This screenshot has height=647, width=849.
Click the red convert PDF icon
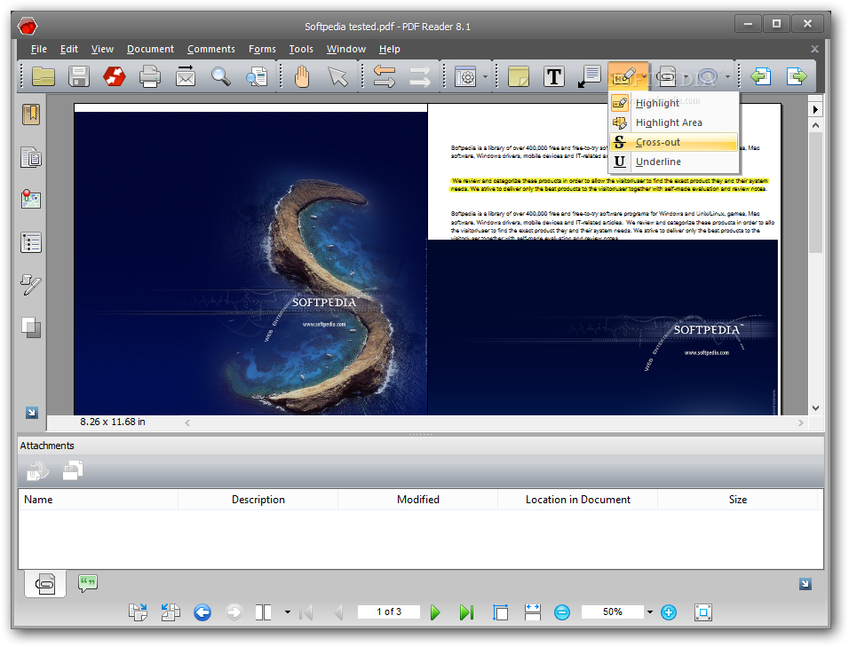pos(115,77)
